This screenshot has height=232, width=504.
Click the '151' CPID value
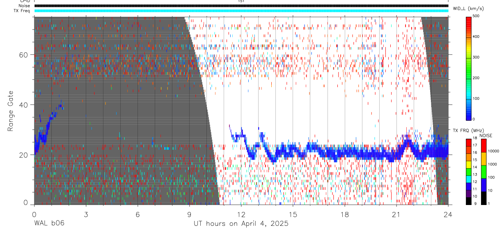[241, 1]
